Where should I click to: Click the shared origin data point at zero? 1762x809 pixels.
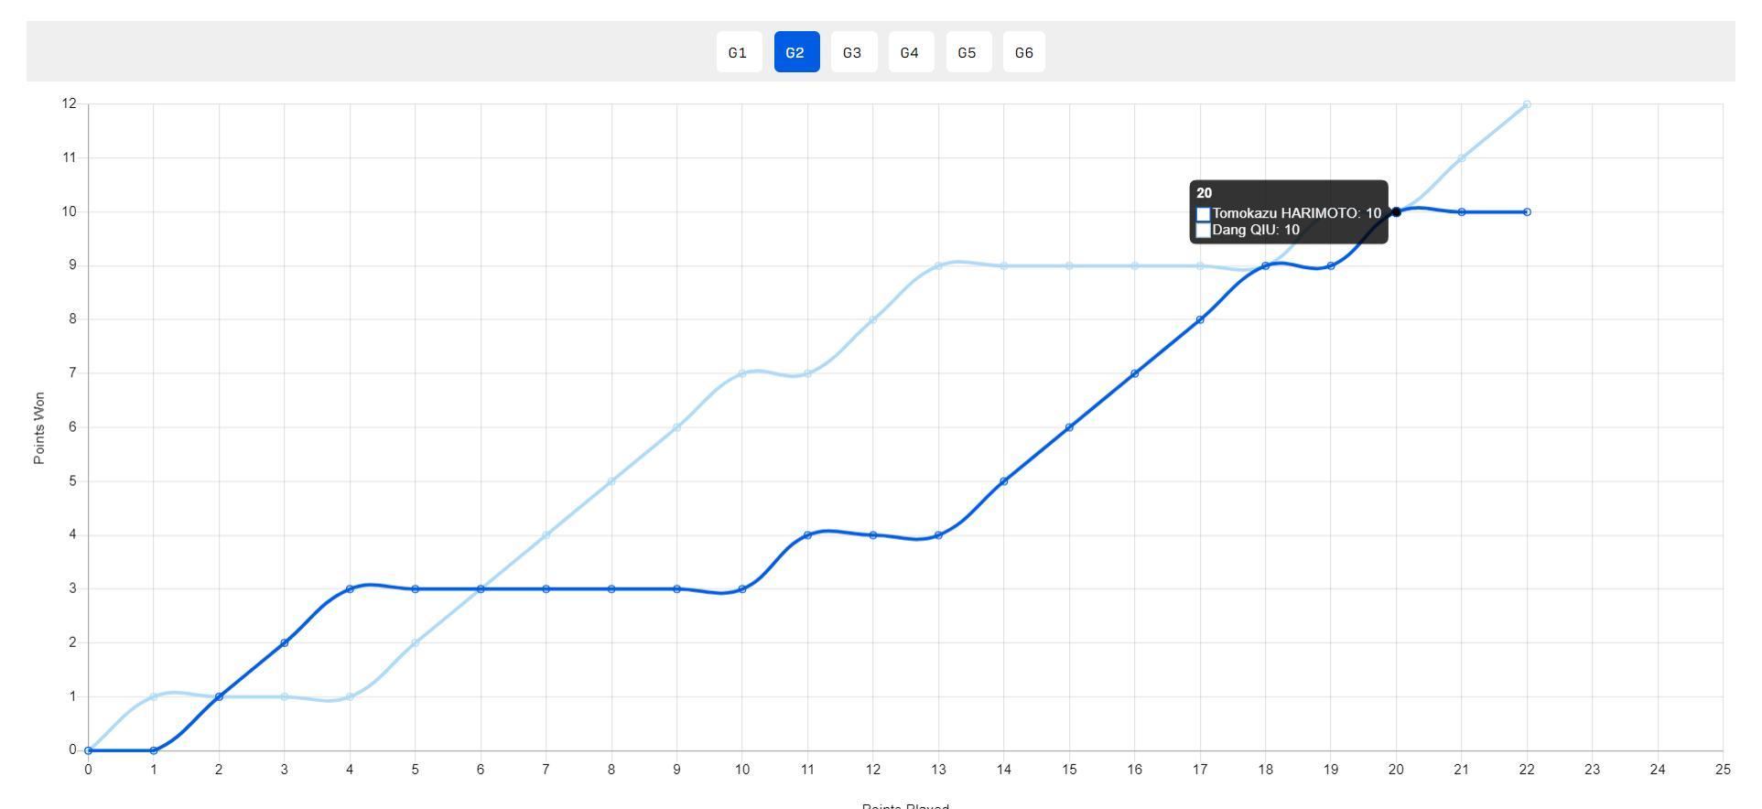[88, 750]
